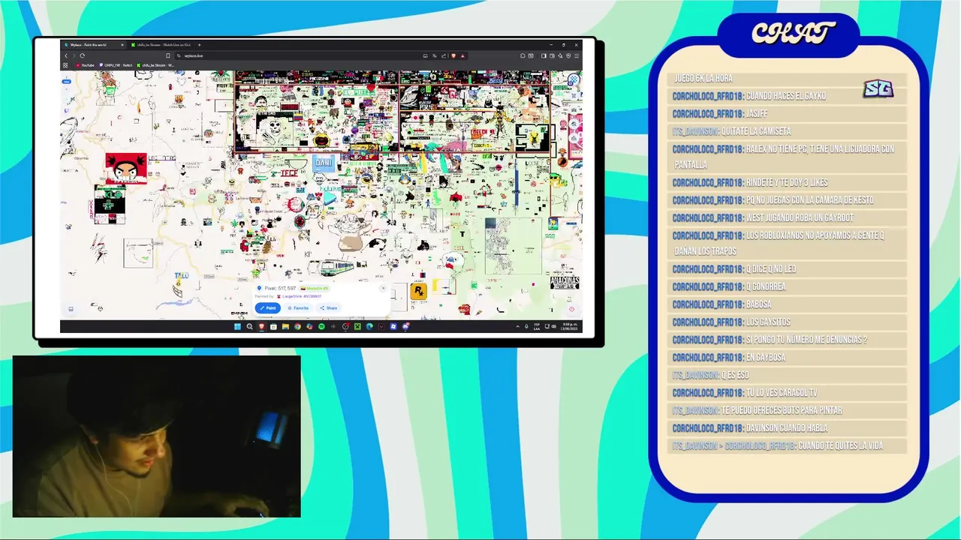Image resolution: width=961 pixels, height=540 pixels.
Task: Open the Windows Start menu
Action: [x=237, y=326]
